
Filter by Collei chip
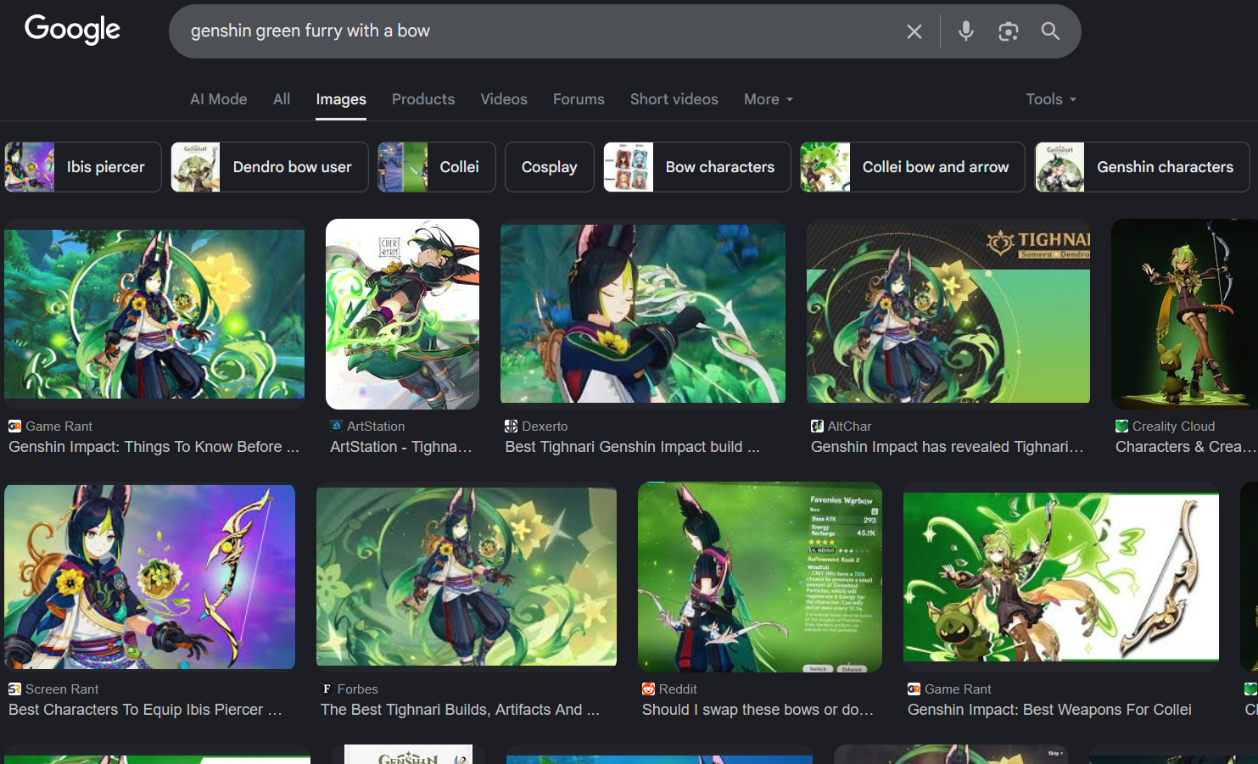[437, 167]
